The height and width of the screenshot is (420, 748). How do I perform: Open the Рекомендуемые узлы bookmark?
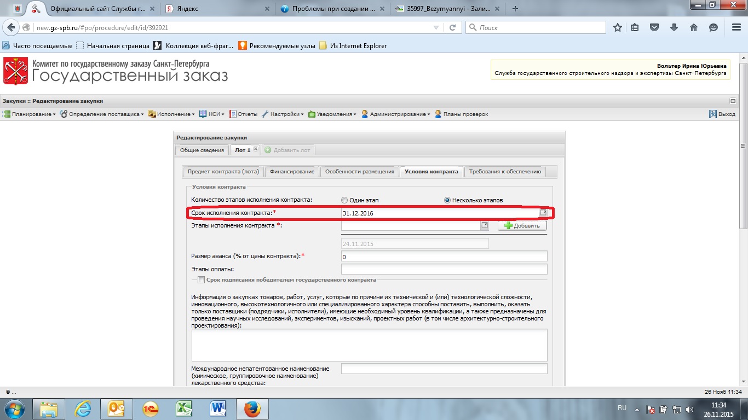click(277, 46)
